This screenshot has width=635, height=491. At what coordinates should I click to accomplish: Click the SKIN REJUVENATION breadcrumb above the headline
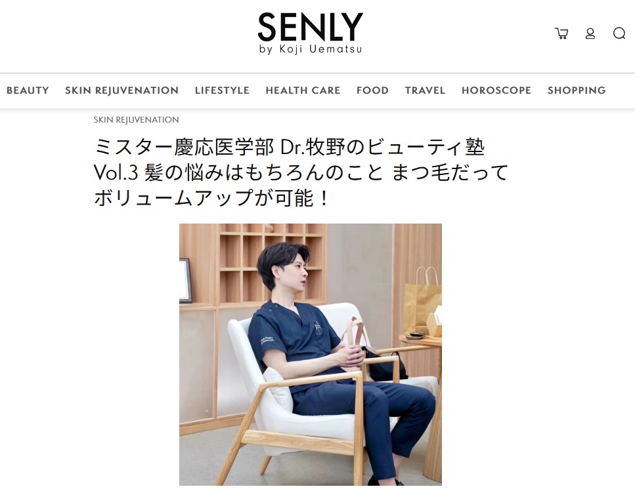[136, 119]
